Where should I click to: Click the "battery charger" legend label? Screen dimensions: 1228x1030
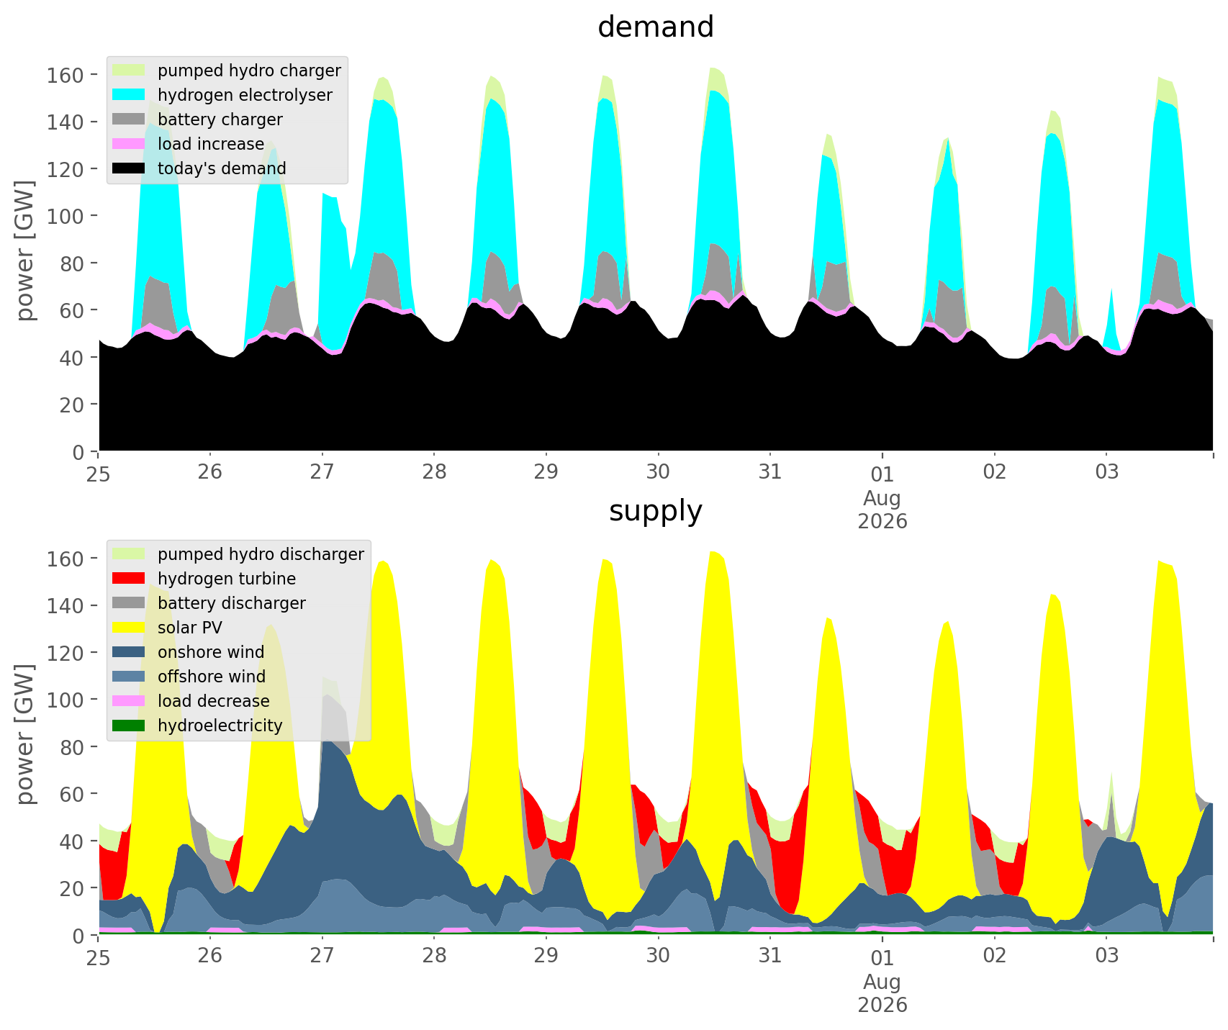click(220, 120)
